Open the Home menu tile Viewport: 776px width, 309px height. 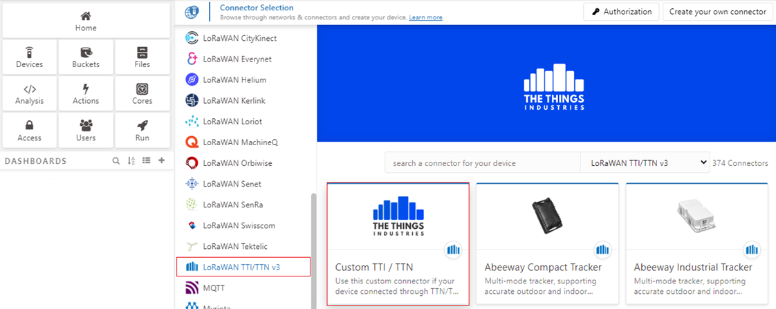(86, 21)
